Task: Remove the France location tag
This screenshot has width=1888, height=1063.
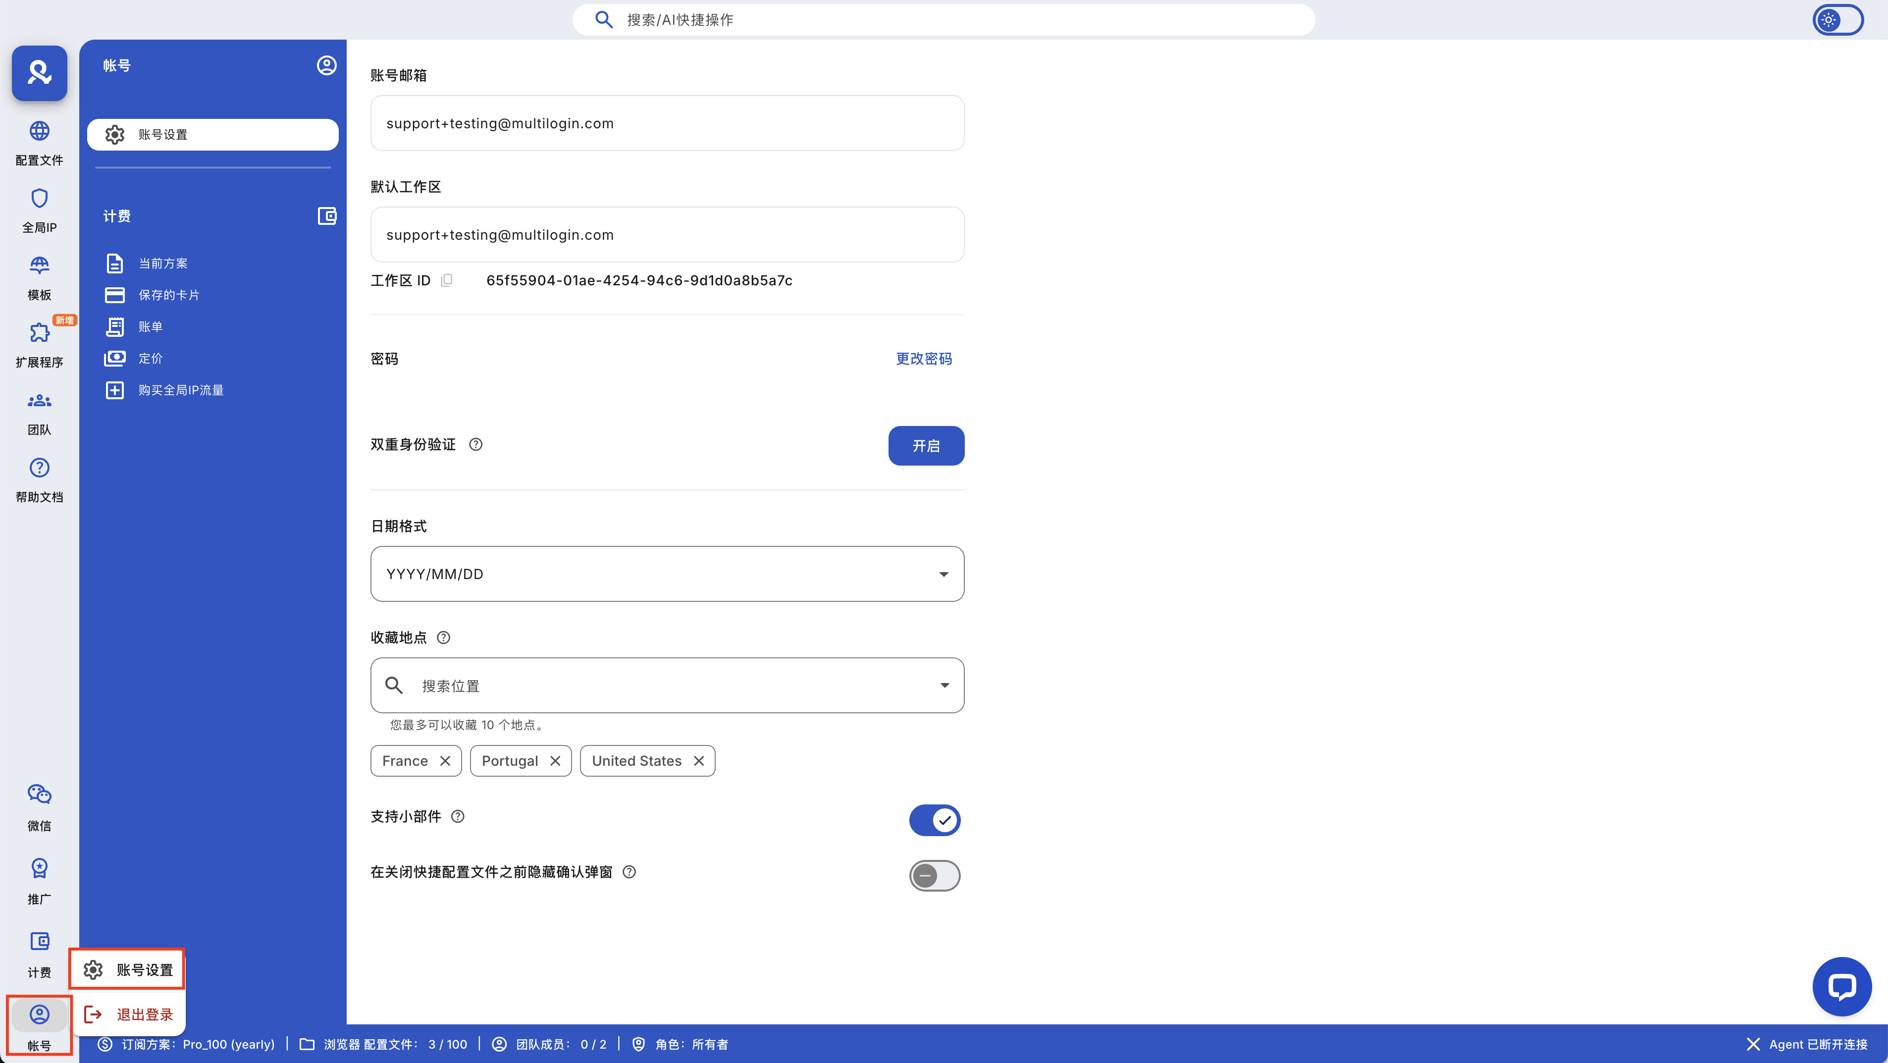Action: point(445,761)
